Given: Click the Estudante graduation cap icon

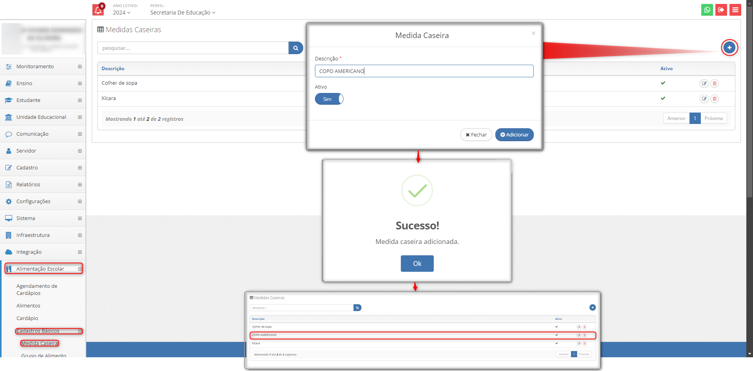Looking at the screenshot, I should (x=9, y=100).
